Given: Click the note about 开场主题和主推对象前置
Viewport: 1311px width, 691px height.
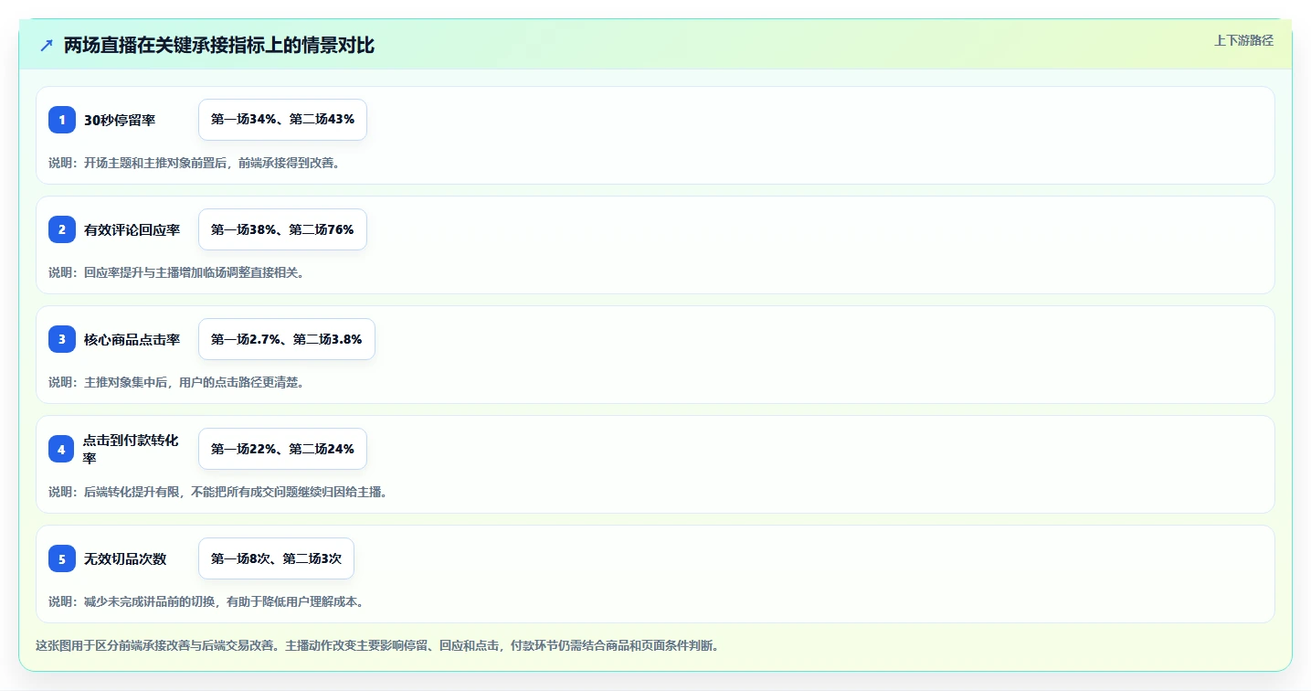Looking at the screenshot, I should (195, 163).
